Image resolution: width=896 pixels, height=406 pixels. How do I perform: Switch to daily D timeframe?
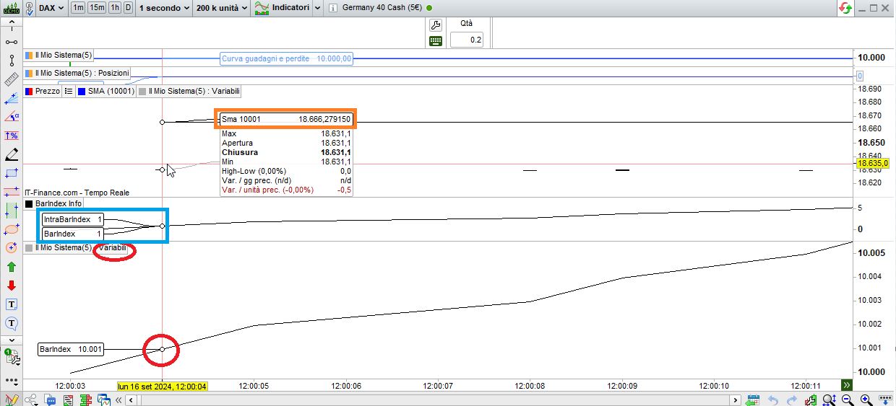click(128, 8)
